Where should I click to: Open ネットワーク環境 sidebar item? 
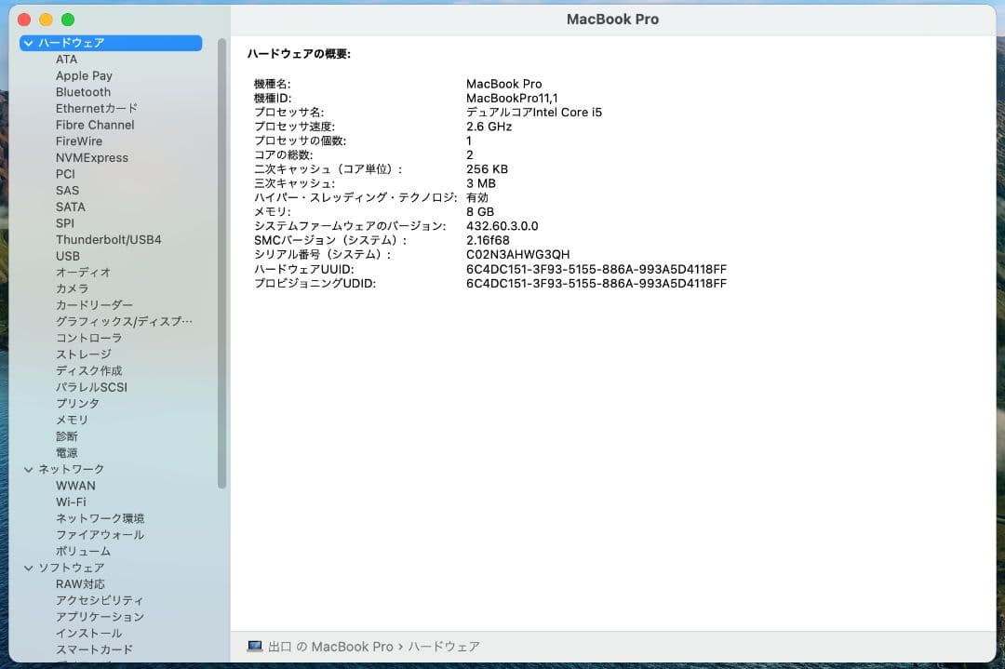tap(100, 518)
